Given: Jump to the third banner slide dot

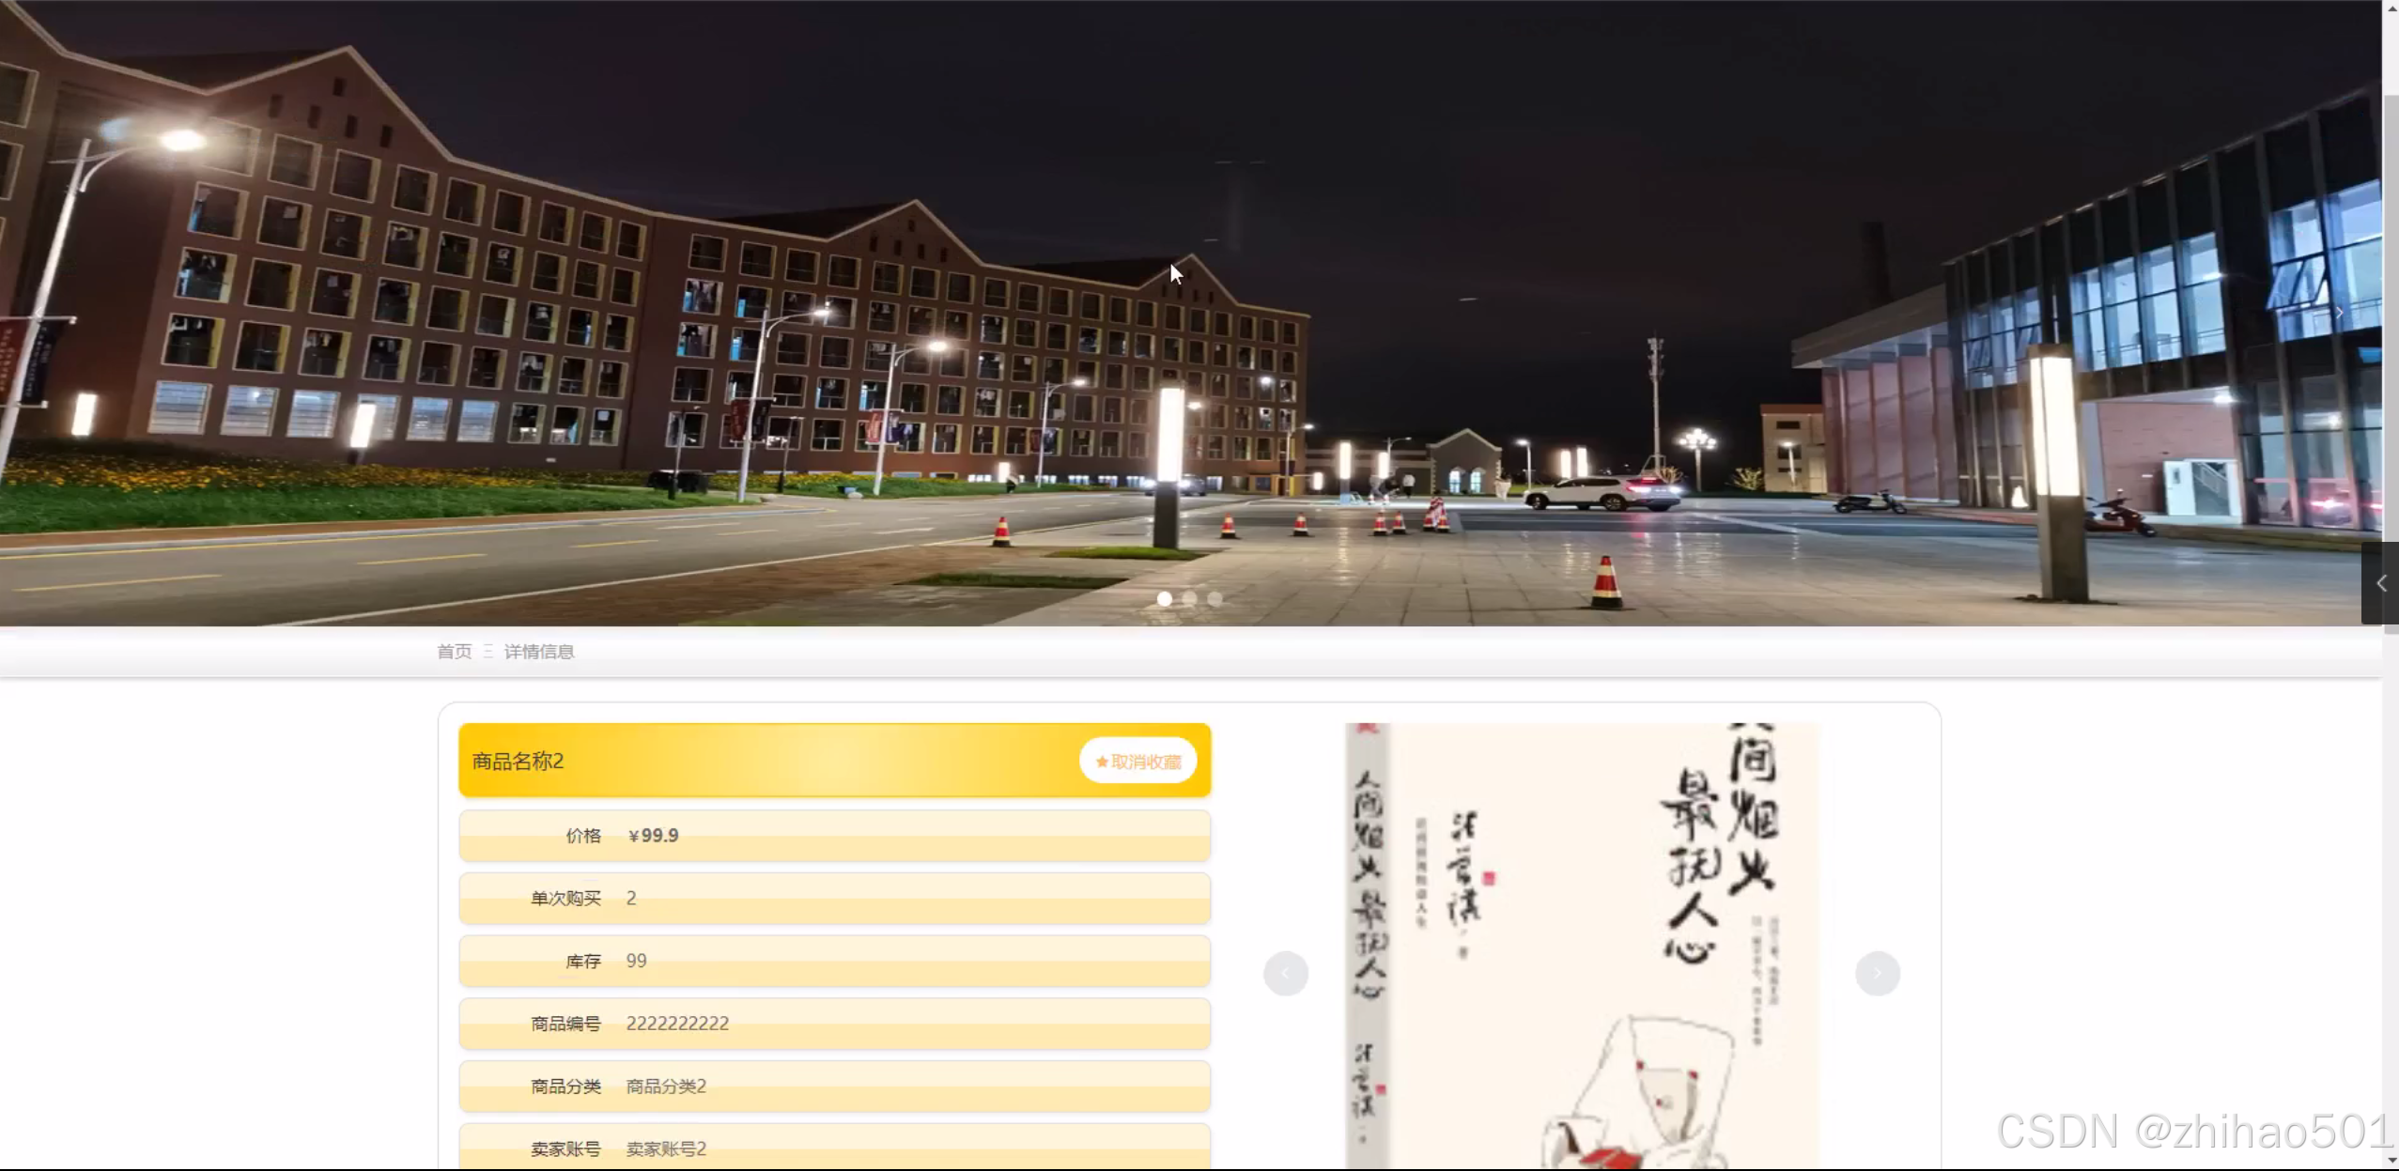Looking at the screenshot, I should (x=1215, y=598).
